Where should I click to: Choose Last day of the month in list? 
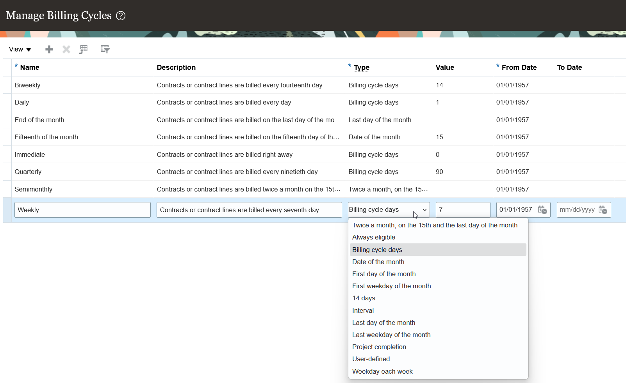coord(438,323)
